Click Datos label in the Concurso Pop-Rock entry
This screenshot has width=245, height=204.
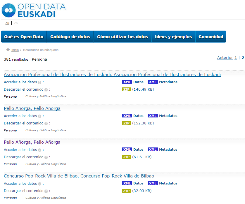(x=138, y=183)
